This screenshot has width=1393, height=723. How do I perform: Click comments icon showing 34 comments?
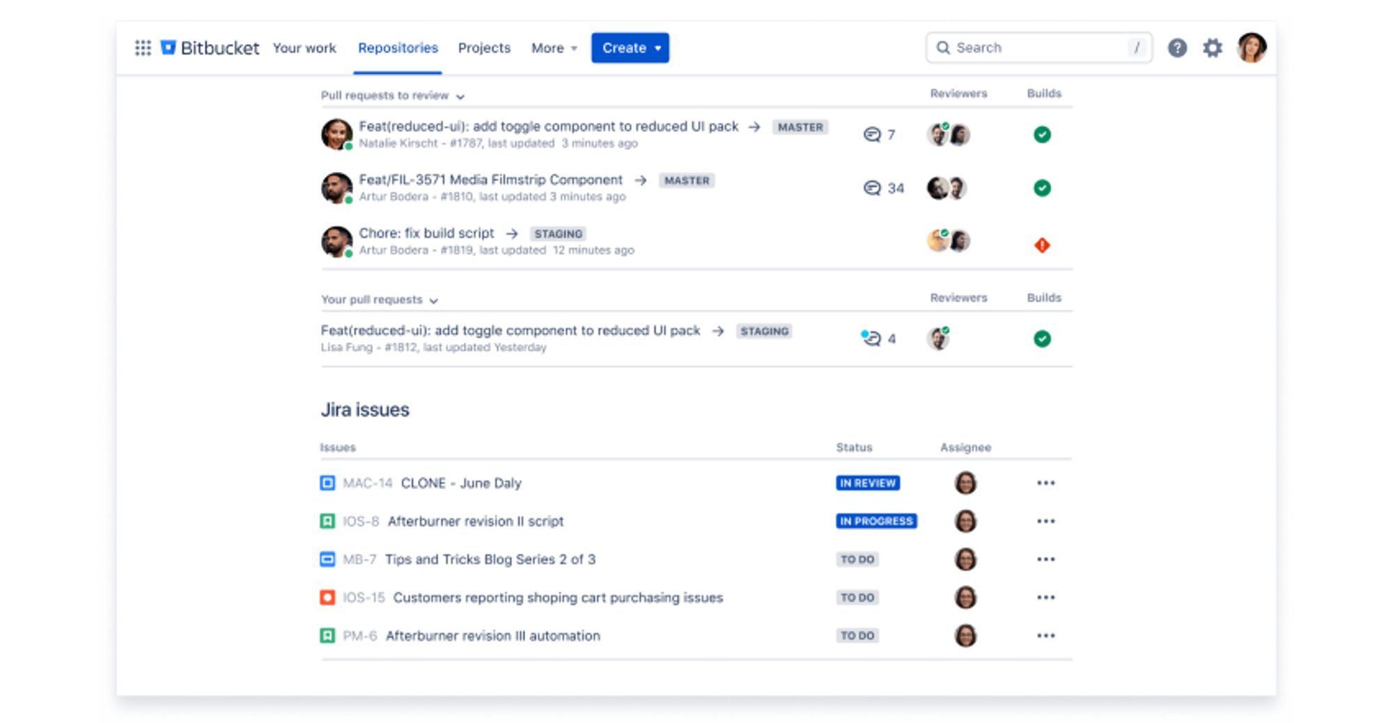click(872, 188)
